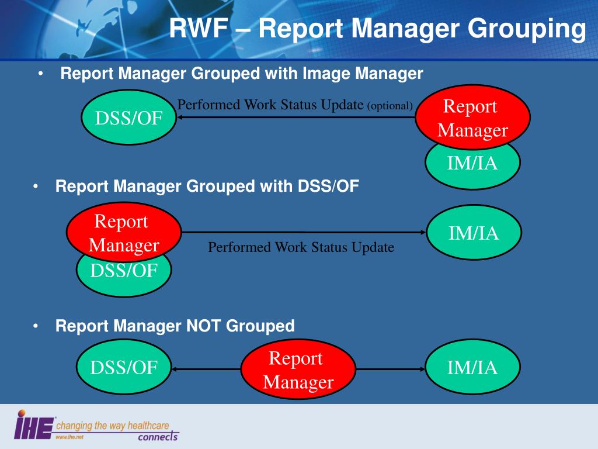Click the word "connects" in the footer tagline

[158, 436]
